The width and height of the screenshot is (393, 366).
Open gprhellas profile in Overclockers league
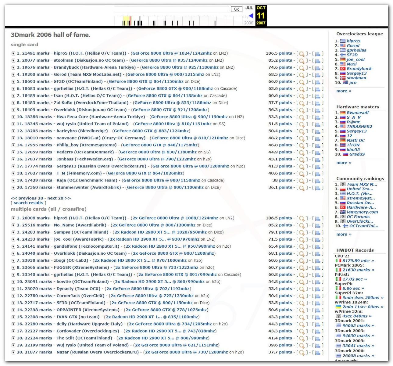point(356,50)
